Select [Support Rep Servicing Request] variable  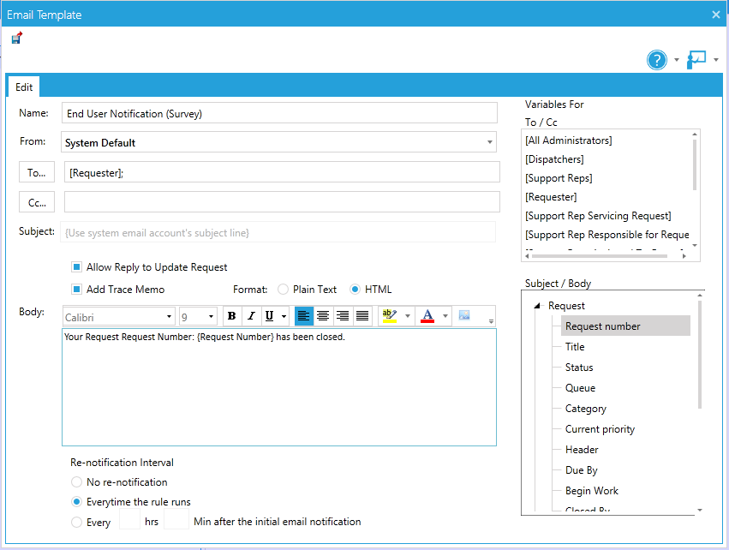[598, 216]
